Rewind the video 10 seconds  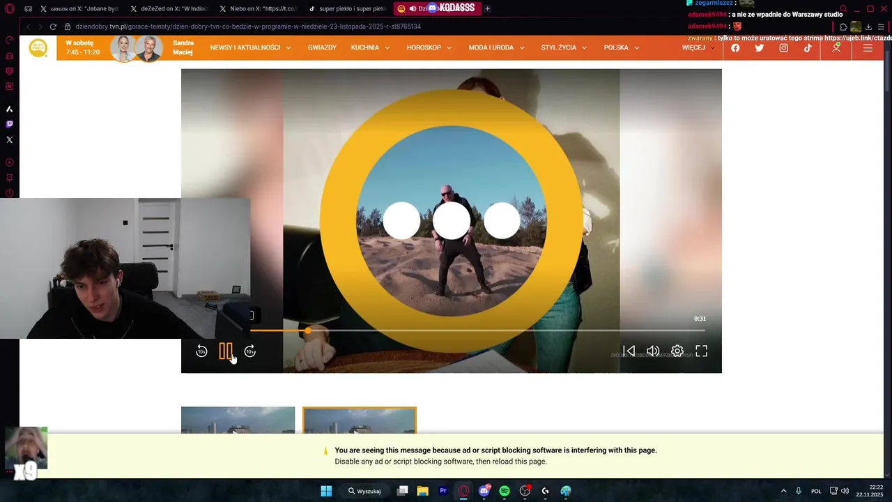pyautogui.click(x=201, y=351)
